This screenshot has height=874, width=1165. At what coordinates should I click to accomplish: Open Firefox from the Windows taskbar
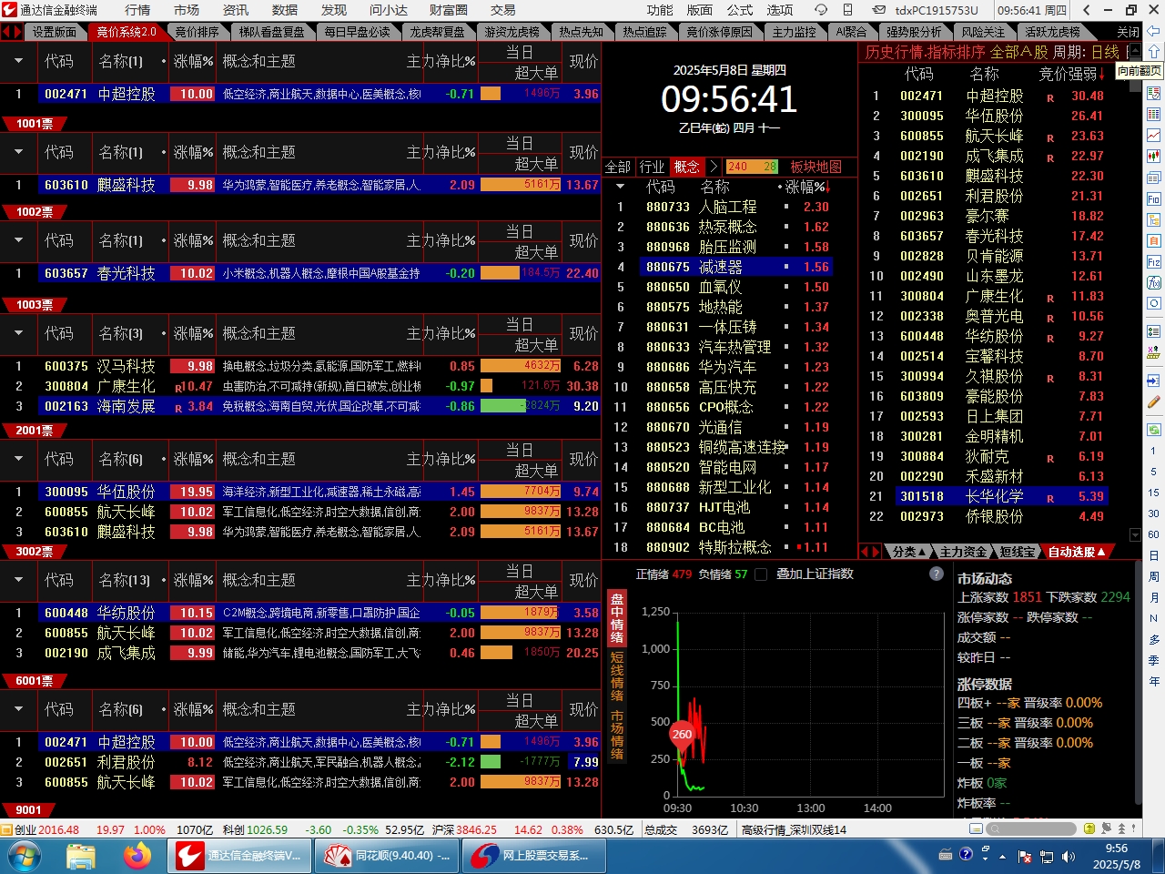[x=137, y=856]
